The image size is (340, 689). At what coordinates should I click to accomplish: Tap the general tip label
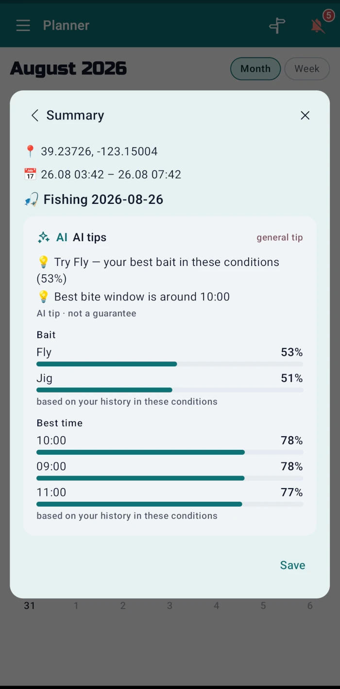pos(280,237)
